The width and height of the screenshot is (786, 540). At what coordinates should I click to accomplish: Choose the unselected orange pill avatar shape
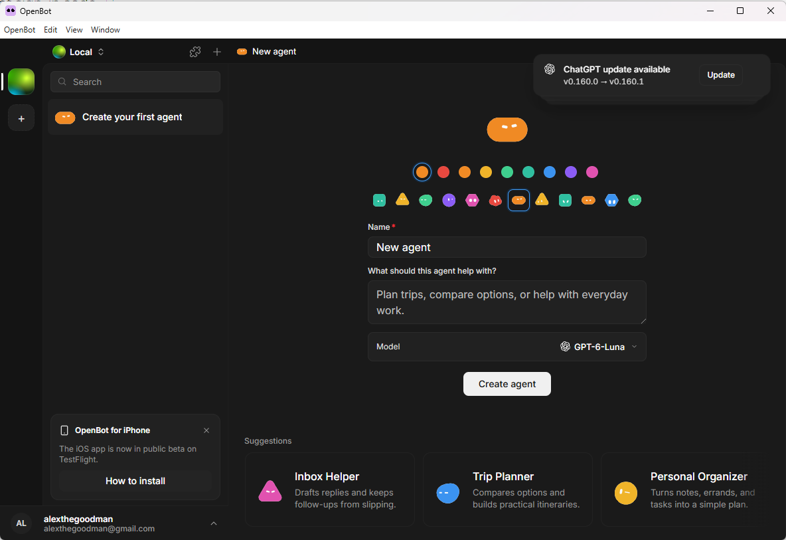(588, 201)
